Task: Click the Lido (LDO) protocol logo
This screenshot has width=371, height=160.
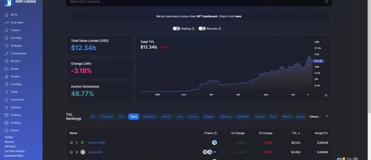Action: click(x=82, y=152)
